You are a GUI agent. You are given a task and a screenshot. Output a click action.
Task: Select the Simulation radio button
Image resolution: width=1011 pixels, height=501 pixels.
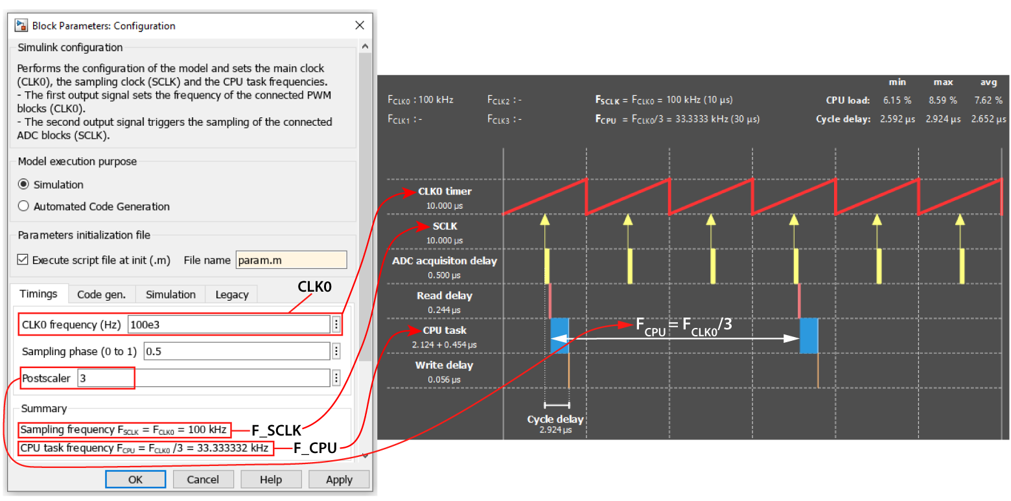(24, 185)
